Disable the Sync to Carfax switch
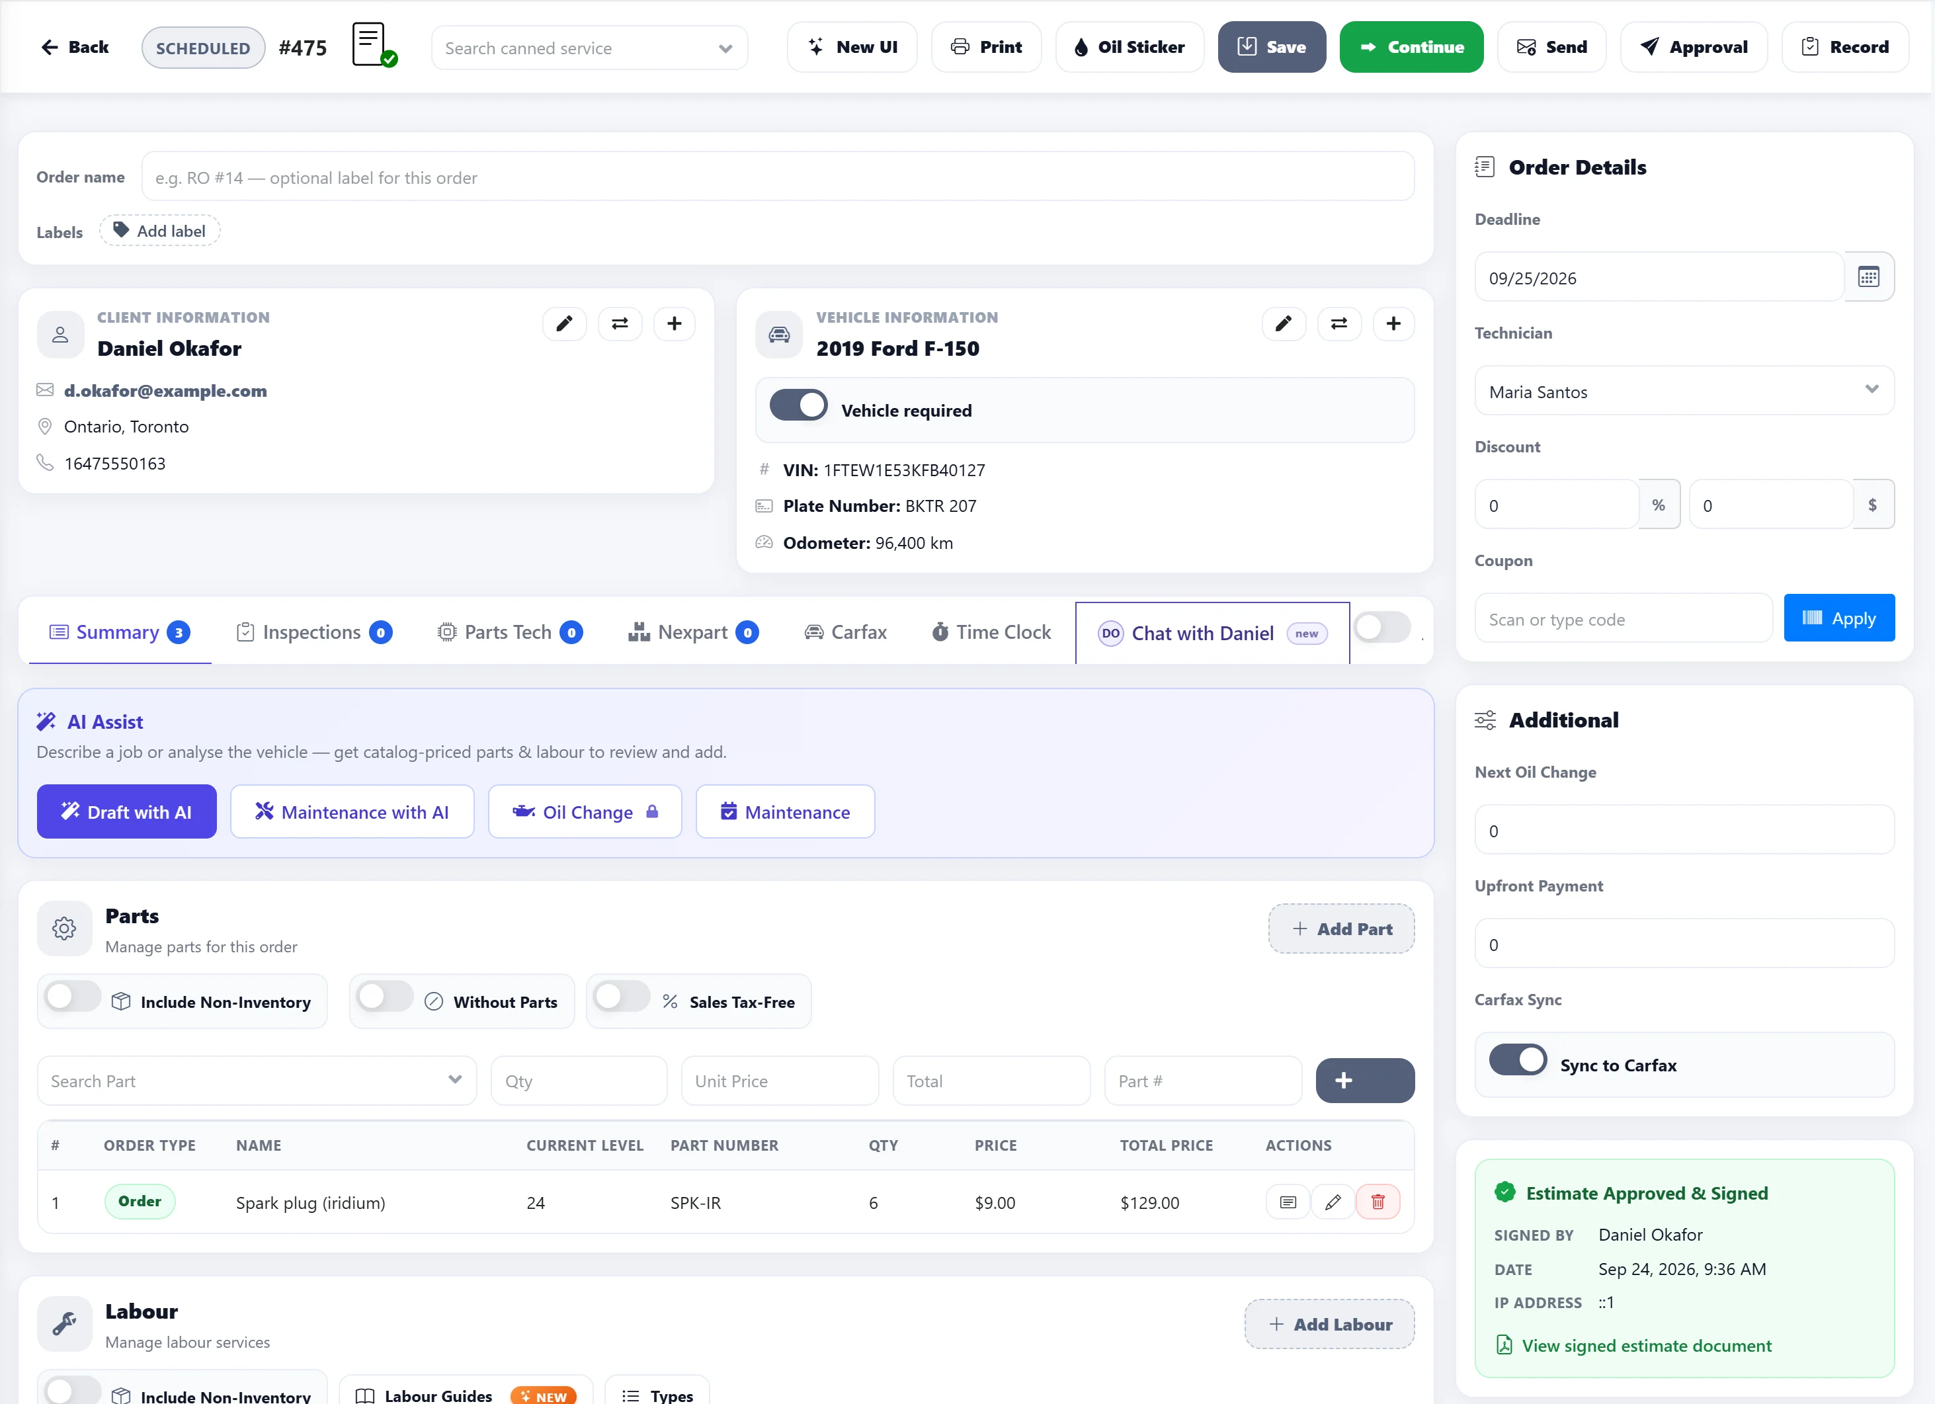 pyautogui.click(x=1518, y=1060)
